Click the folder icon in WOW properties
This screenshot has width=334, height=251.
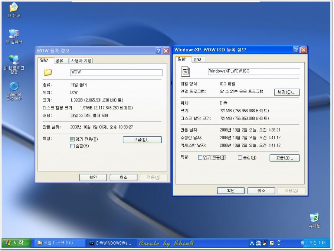(x=48, y=72)
